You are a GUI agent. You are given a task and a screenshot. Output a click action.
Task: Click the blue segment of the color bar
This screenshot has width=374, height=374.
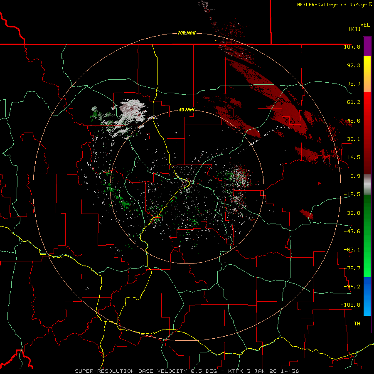coord(367,296)
